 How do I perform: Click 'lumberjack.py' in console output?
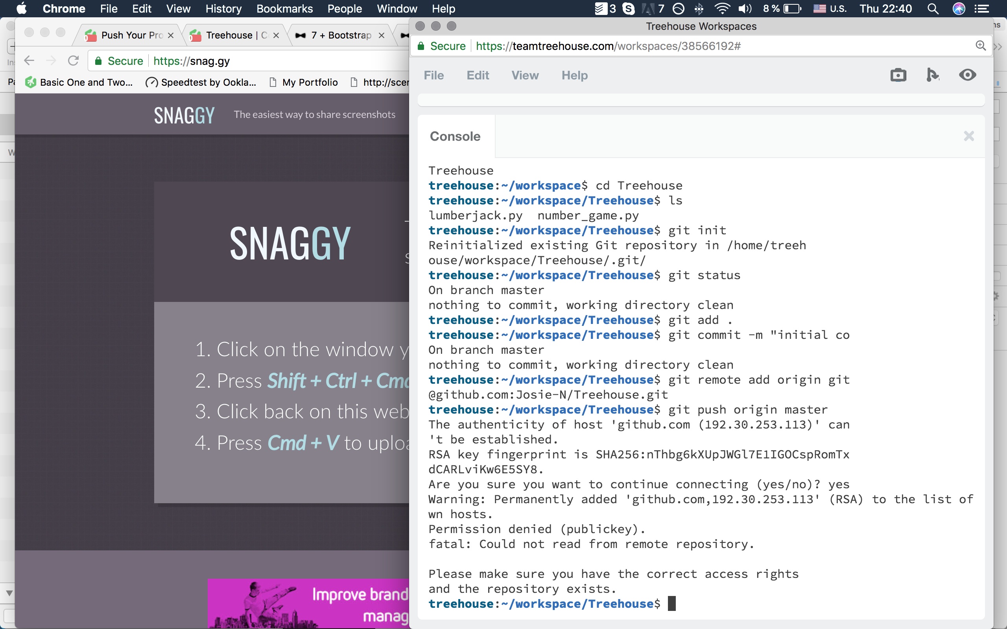(475, 215)
